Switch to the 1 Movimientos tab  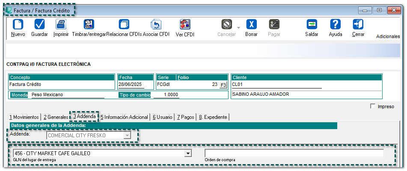pyautogui.click(x=24, y=117)
